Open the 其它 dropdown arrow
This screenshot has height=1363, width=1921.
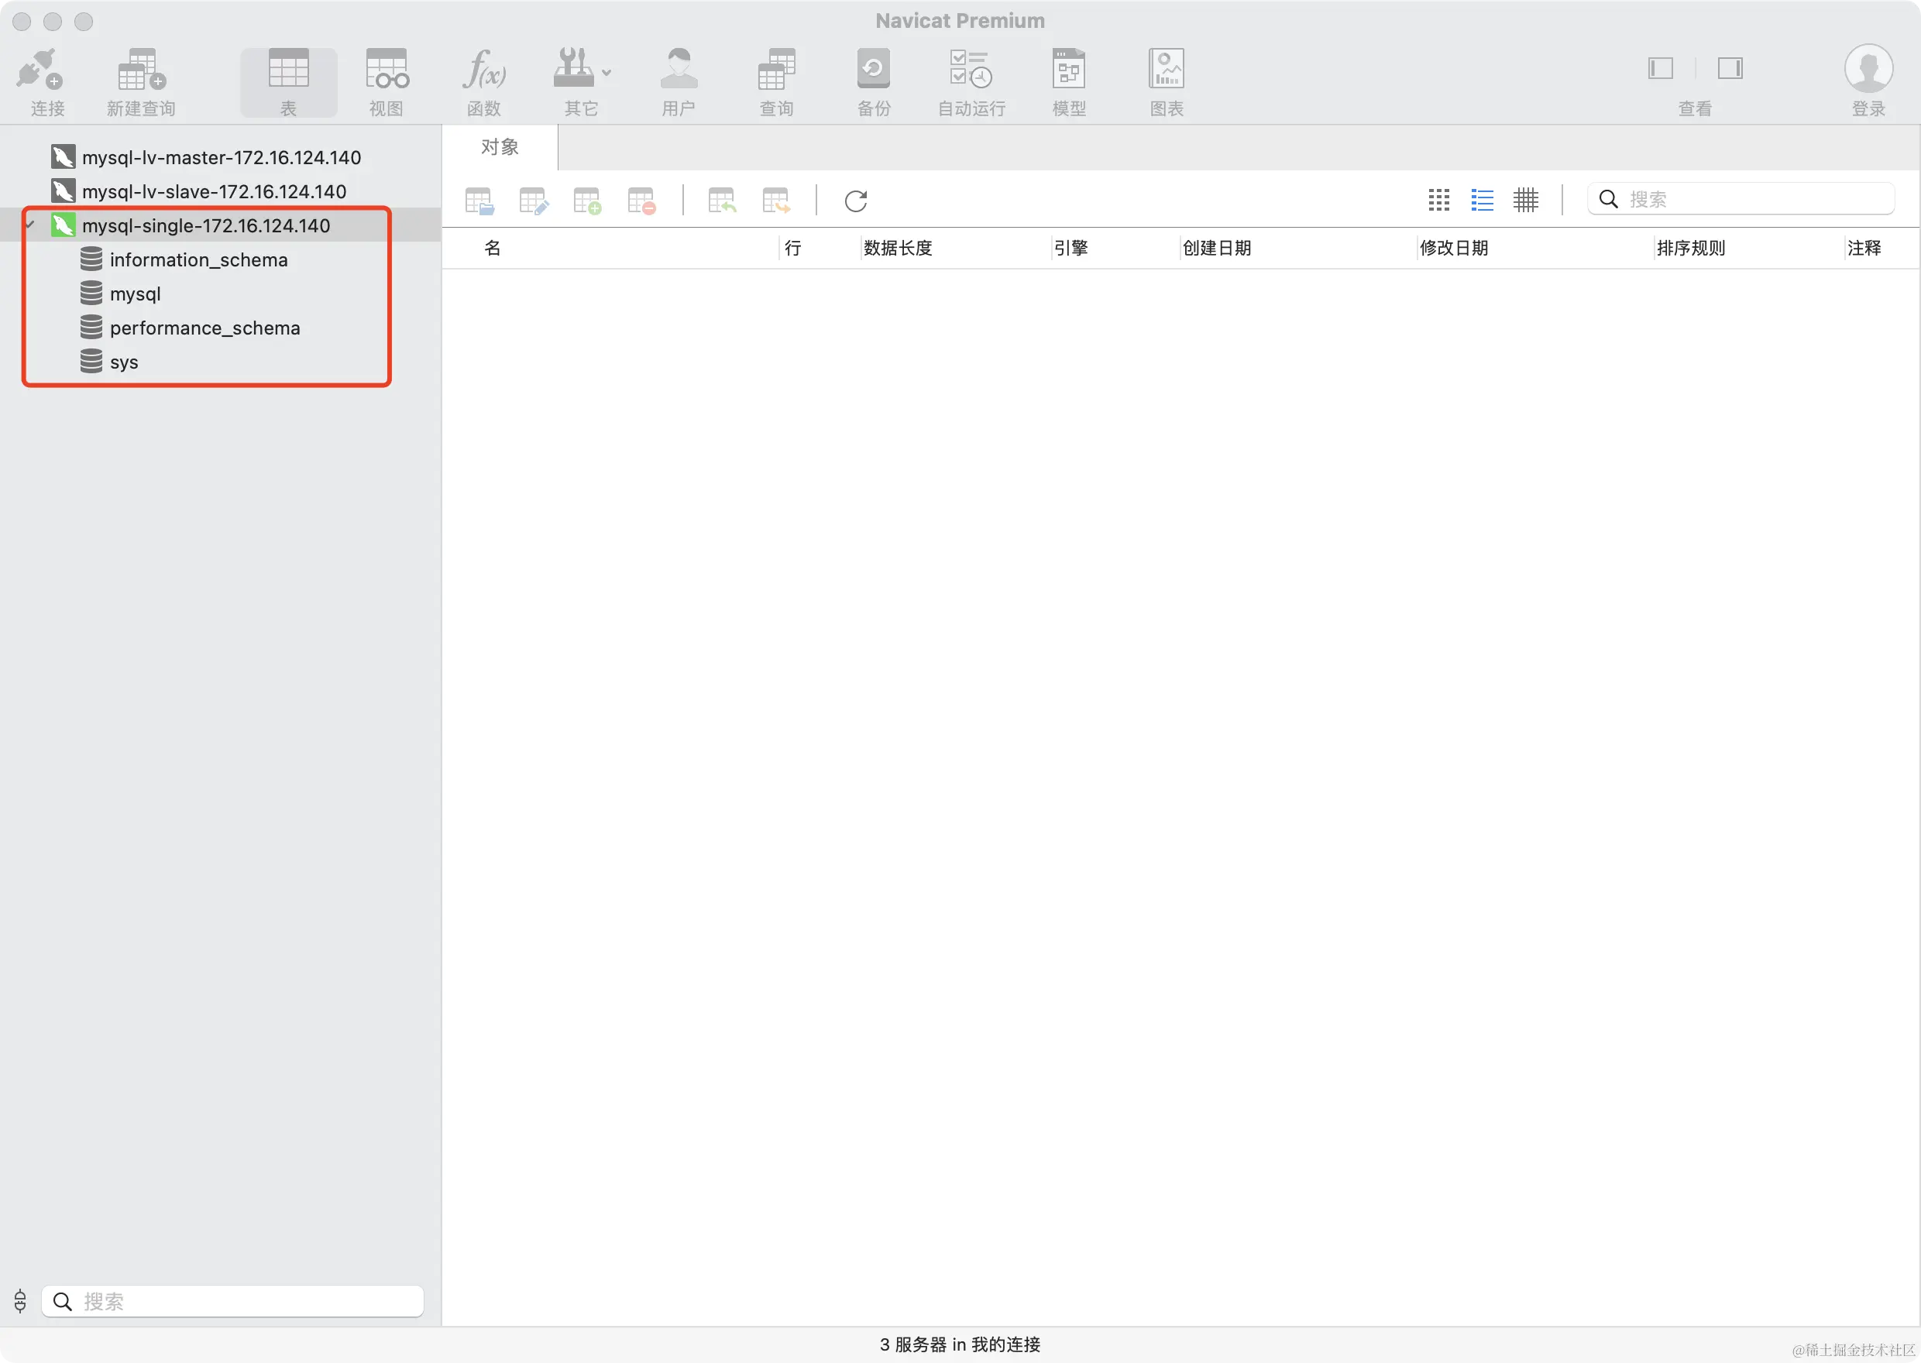pyautogui.click(x=607, y=73)
